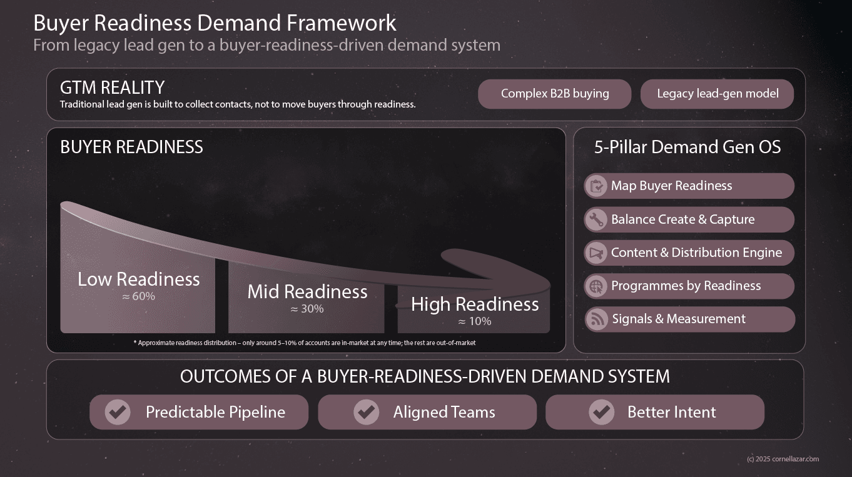The height and width of the screenshot is (477, 852).
Task: Click the clipboard icon beside Map Buyer Readiness
Action: (x=596, y=186)
